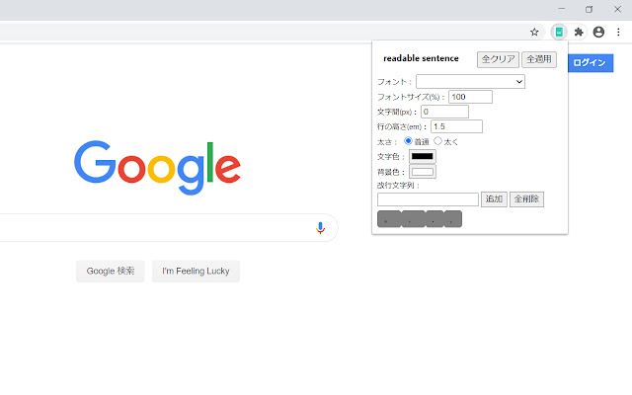Click the first gray 。 line-break tag

(389, 219)
